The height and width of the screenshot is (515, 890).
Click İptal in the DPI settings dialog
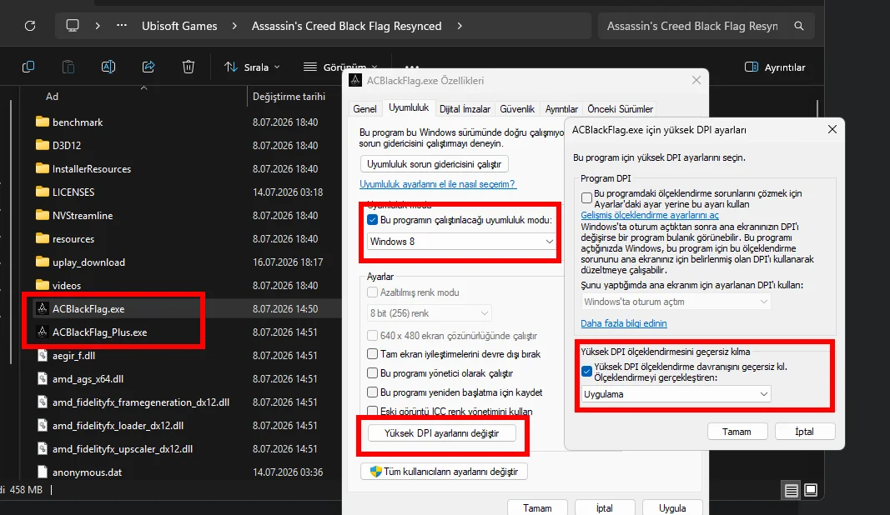click(804, 432)
